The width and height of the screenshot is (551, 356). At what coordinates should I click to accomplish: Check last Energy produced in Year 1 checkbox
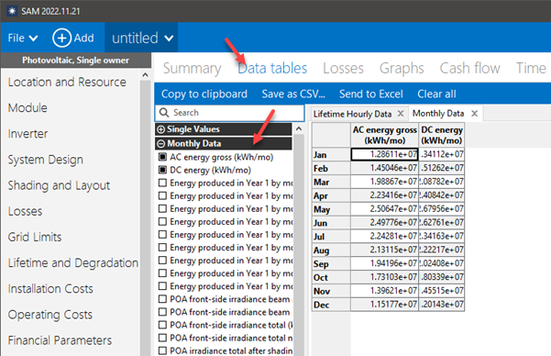pyautogui.click(x=162, y=286)
